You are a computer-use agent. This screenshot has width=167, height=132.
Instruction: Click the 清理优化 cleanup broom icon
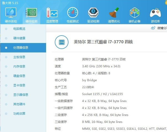(114, 13)
